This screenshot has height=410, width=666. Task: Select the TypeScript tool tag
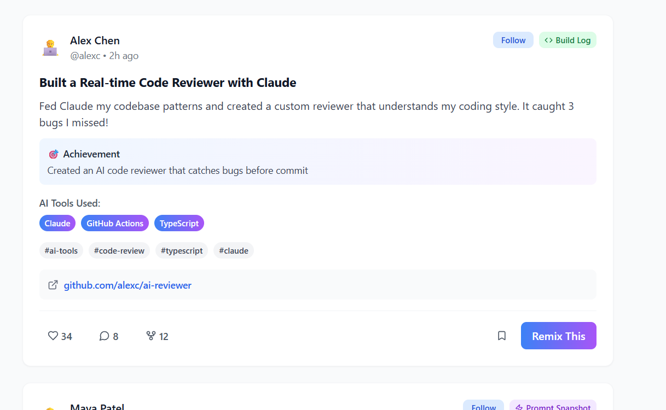tap(179, 223)
